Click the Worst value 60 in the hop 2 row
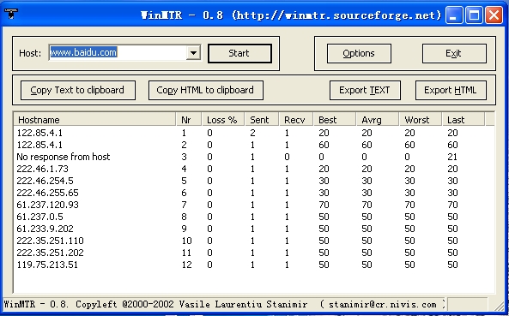The width and height of the screenshot is (509, 316). pyautogui.click(x=409, y=145)
